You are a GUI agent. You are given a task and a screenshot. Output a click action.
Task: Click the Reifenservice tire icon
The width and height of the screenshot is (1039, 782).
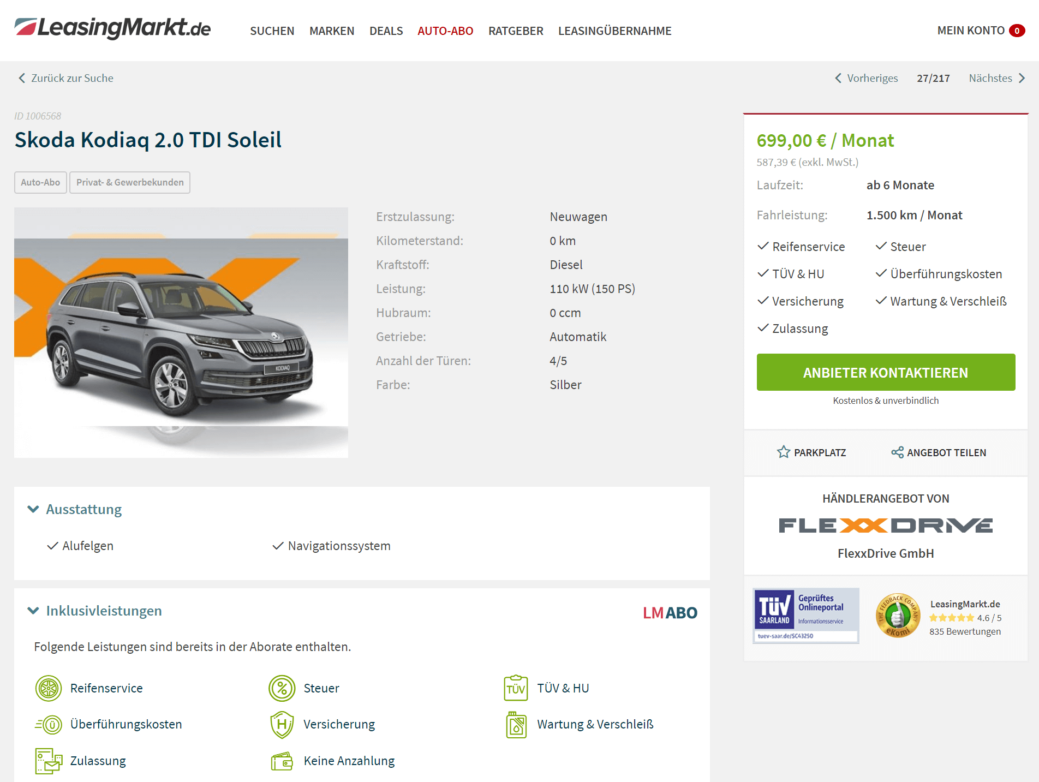pyautogui.click(x=49, y=688)
